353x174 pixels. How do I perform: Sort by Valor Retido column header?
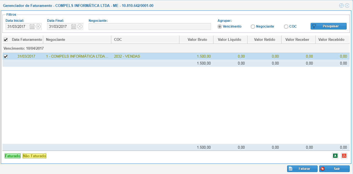264,40
